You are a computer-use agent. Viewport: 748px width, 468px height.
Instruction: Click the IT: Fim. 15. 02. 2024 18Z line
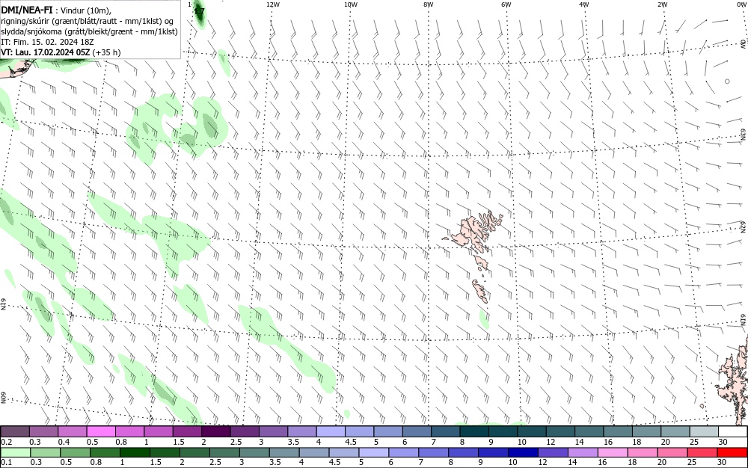47,42
